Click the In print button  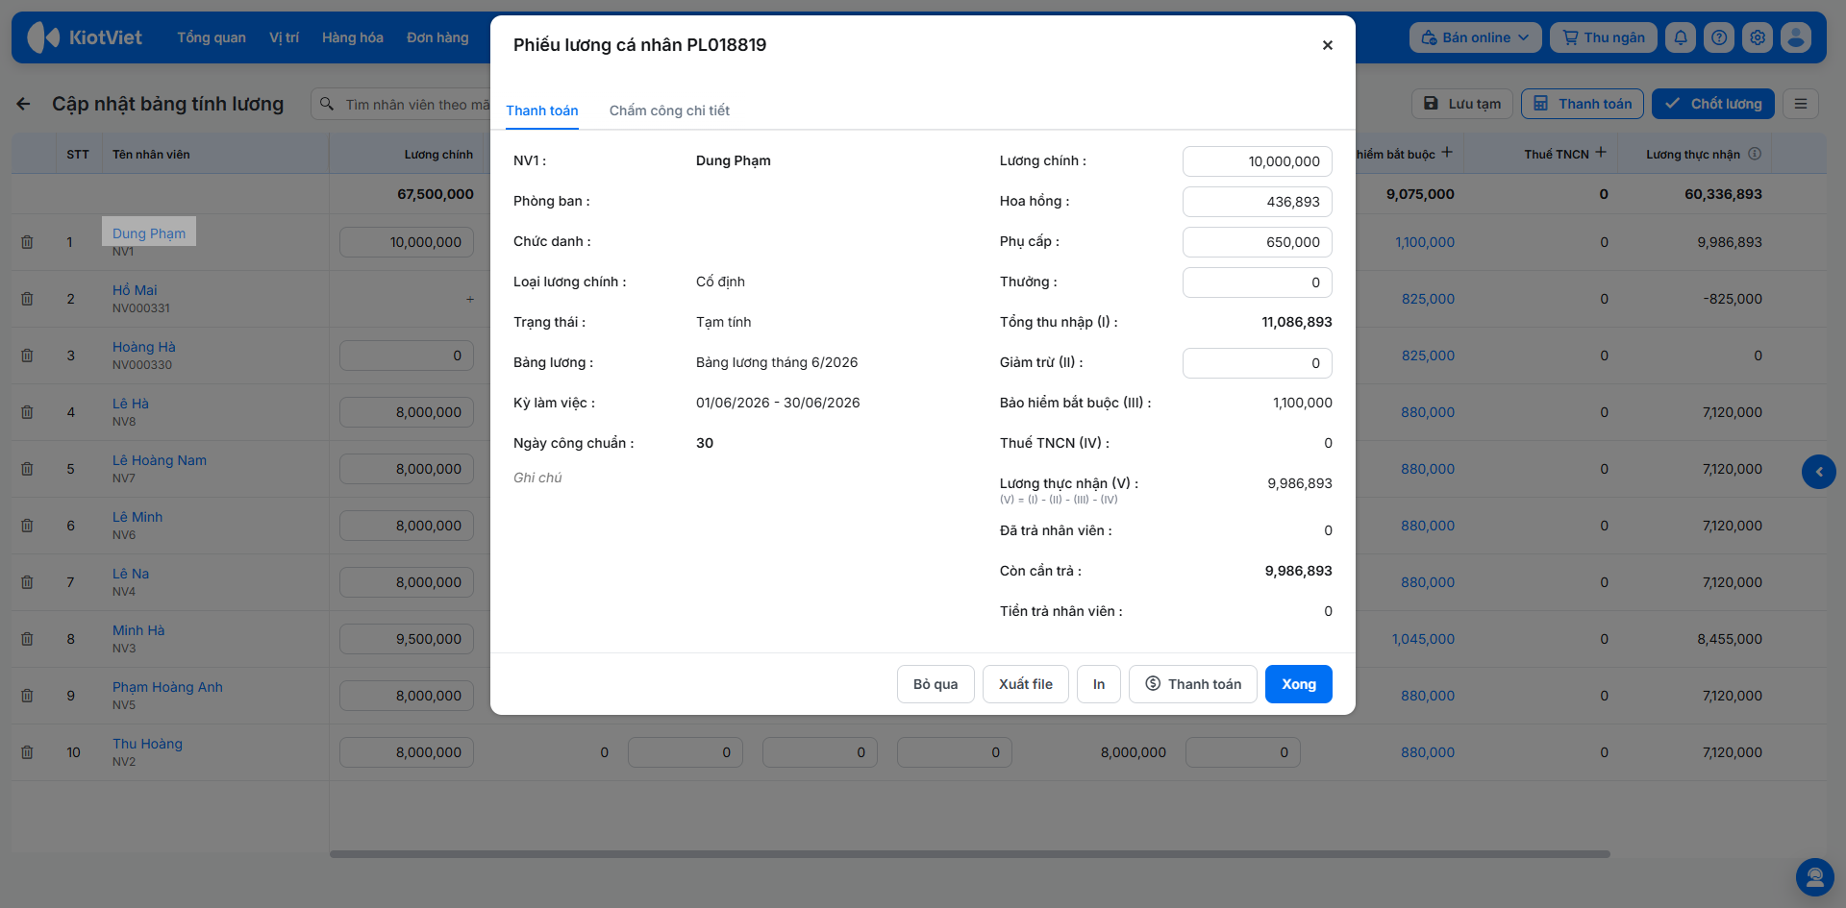click(1099, 684)
